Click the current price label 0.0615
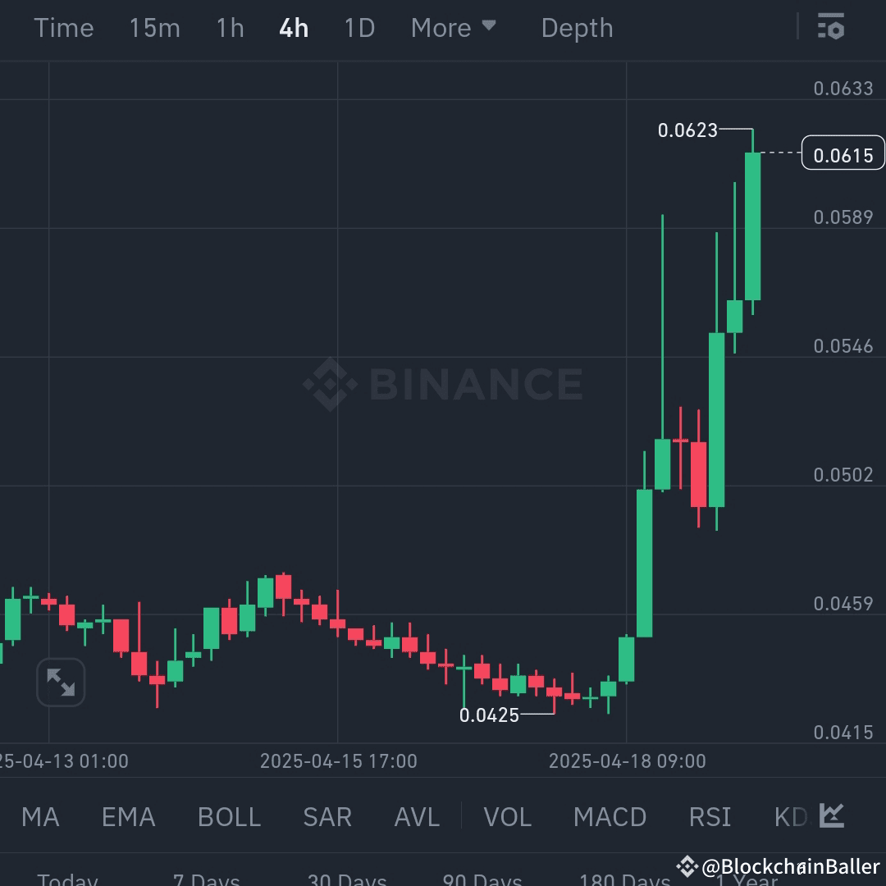The height and width of the screenshot is (886, 886). [843, 153]
